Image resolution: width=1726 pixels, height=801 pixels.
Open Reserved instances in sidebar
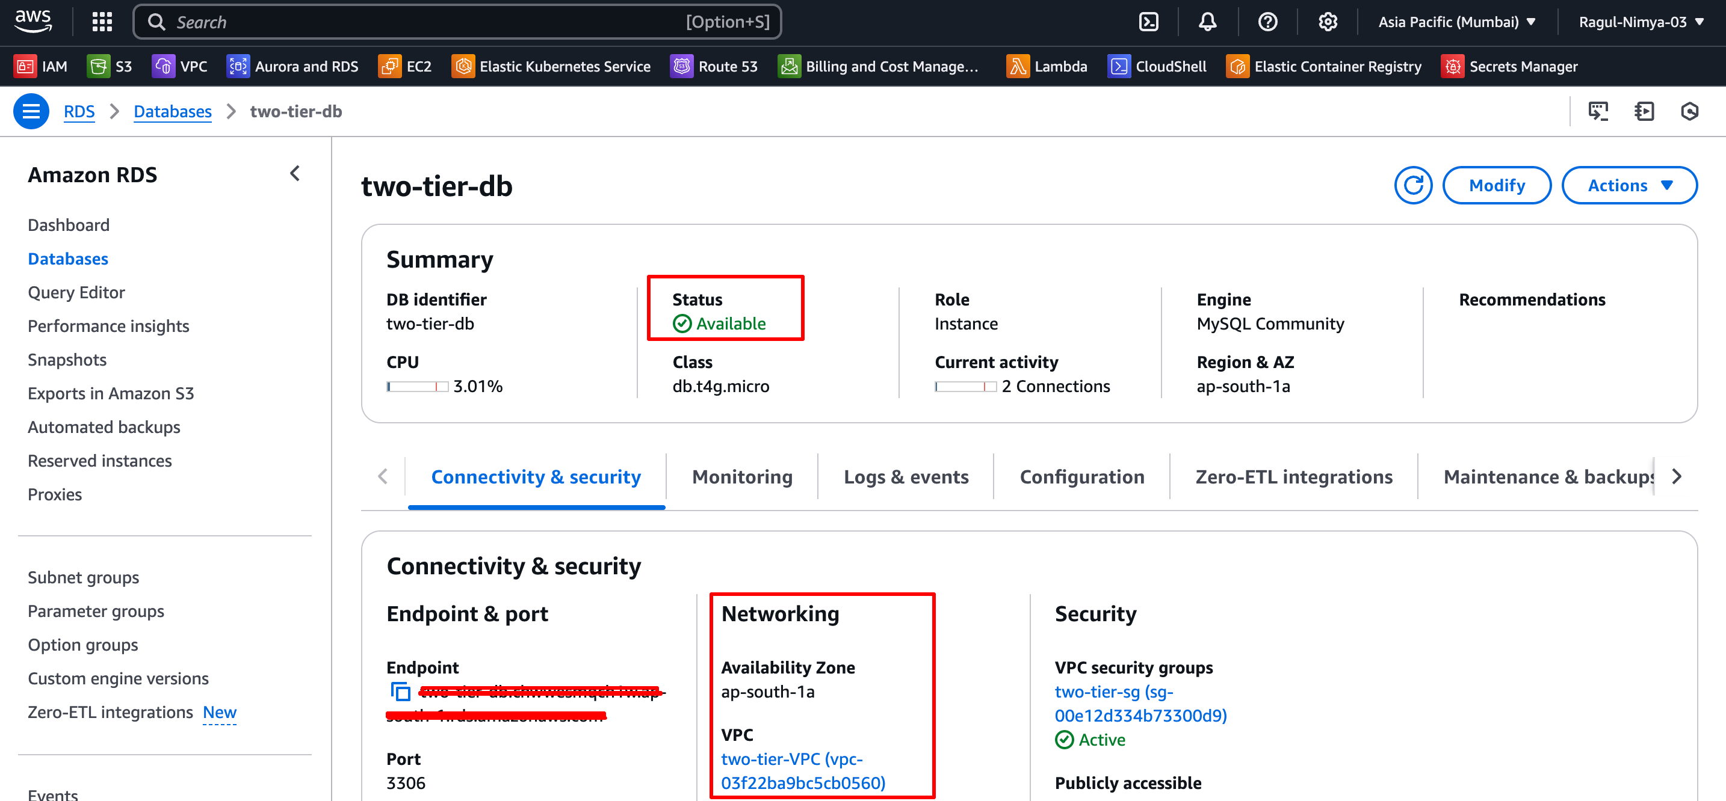[100, 461]
